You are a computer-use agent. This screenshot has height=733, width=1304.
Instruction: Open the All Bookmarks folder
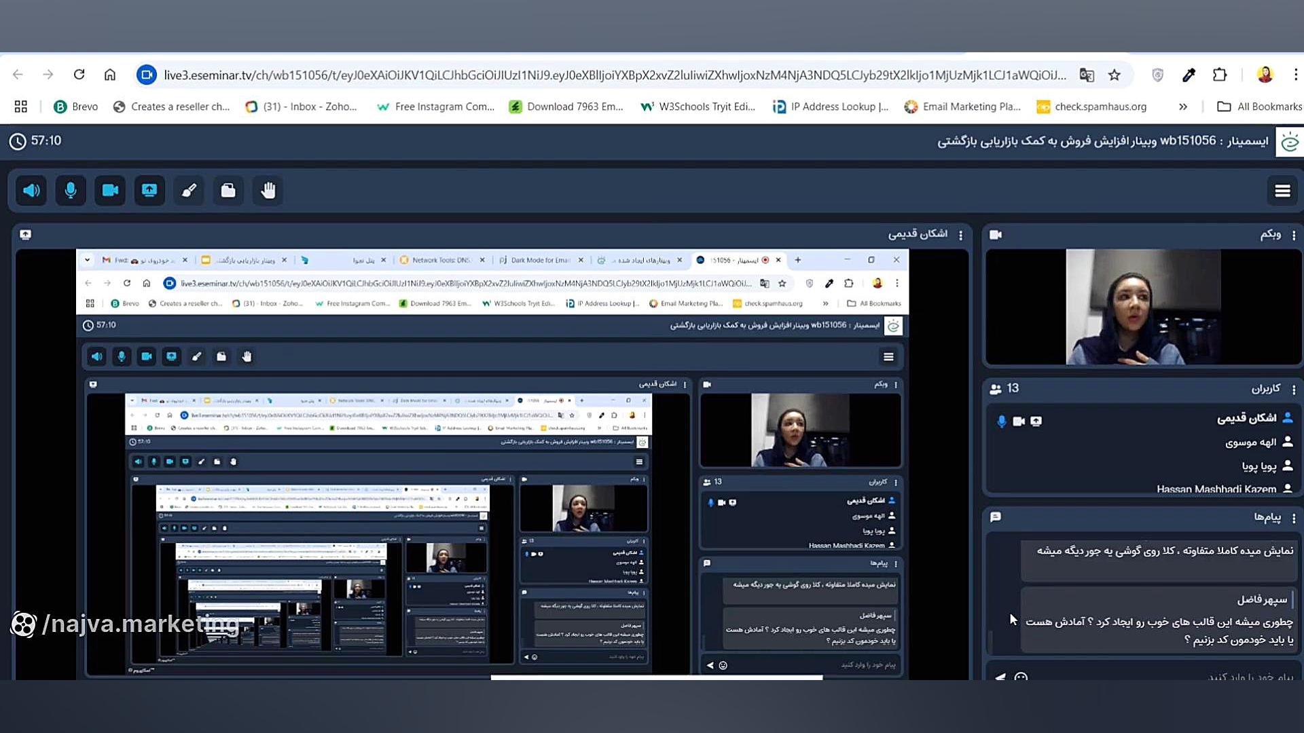(x=1260, y=107)
